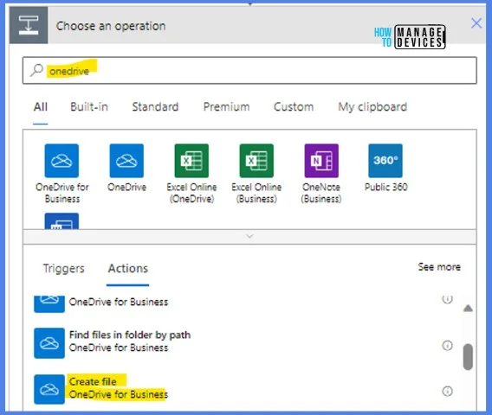Switch to the Triggers tab
Screen dimensions: 492x415
click(64, 268)
